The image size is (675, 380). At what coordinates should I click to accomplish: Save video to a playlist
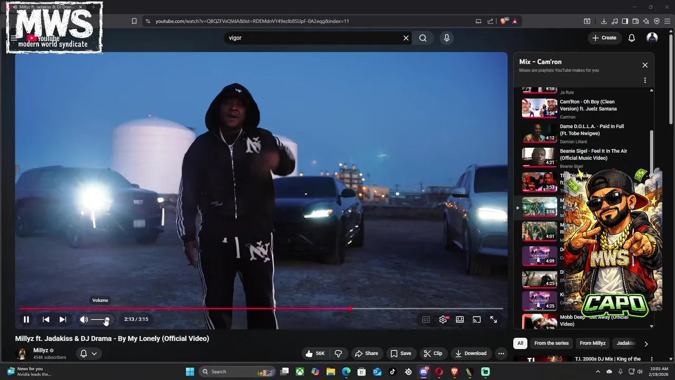click(x=401, y=354)
